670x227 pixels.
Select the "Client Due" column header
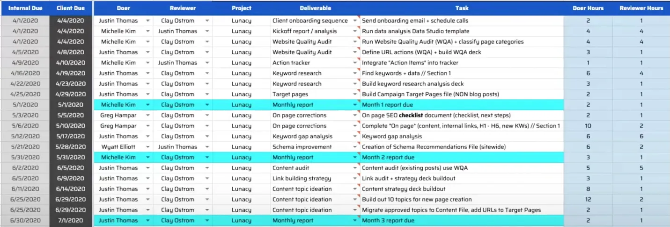coord(71,8)
